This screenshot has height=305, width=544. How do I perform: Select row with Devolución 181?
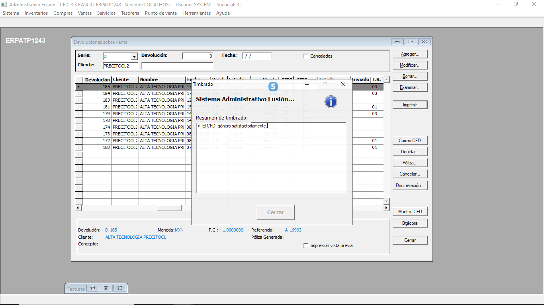click(229, 107)
